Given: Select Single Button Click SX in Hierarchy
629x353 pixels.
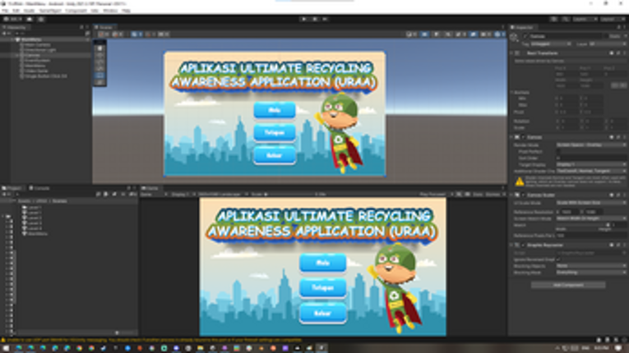Looking at the screenshot, I should coord(45,76).
